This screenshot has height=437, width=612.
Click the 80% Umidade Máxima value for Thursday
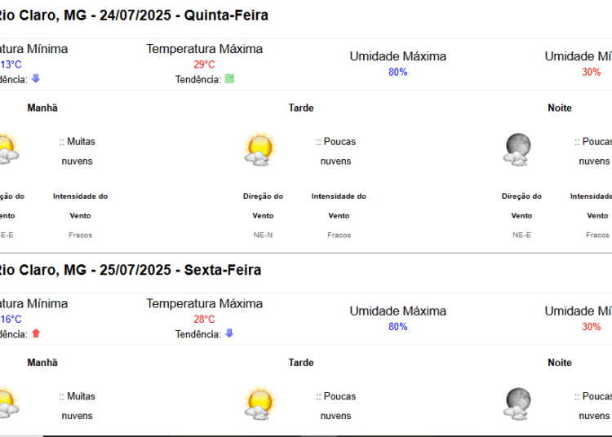[397, 72]
